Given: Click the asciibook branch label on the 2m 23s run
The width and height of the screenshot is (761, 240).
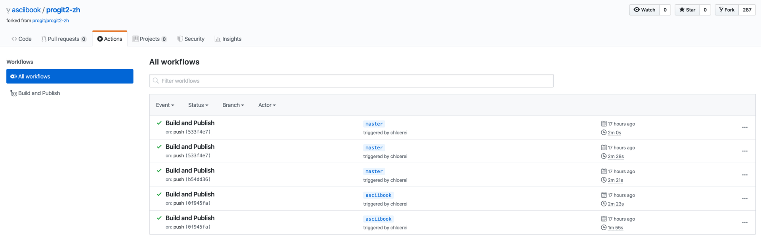Looking at the screenshot, I should click(379, 195).
